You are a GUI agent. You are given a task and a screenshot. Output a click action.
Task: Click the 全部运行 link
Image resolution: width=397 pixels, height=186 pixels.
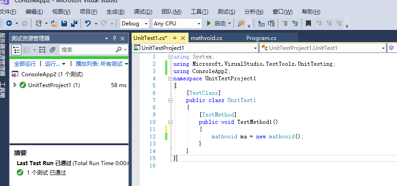tap(25, 64)
